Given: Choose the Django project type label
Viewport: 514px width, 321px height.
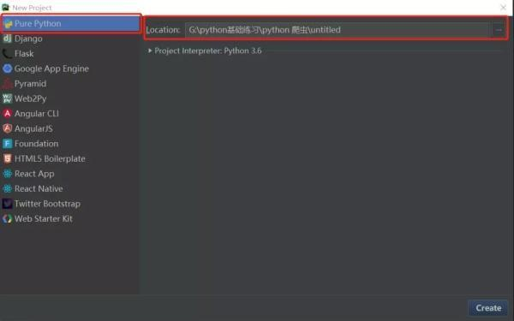Looking at the screenshot, I should click(28, 39).
